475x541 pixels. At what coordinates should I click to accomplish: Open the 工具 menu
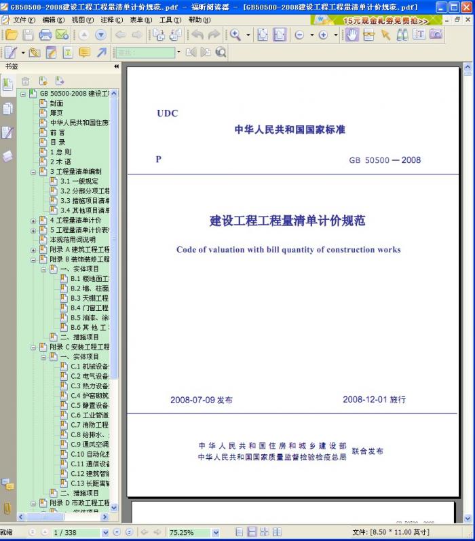click(167, 20)
